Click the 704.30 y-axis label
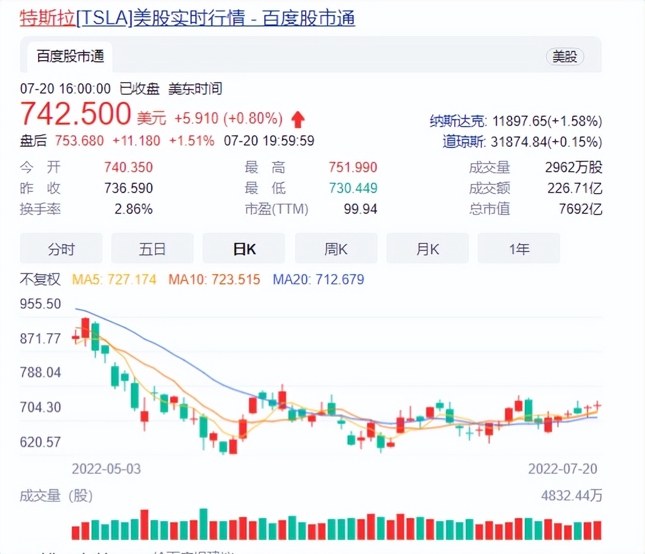Image resolution: width=645 pixels, height=554 pixels. pyautogui.click(x=40, y=408)
